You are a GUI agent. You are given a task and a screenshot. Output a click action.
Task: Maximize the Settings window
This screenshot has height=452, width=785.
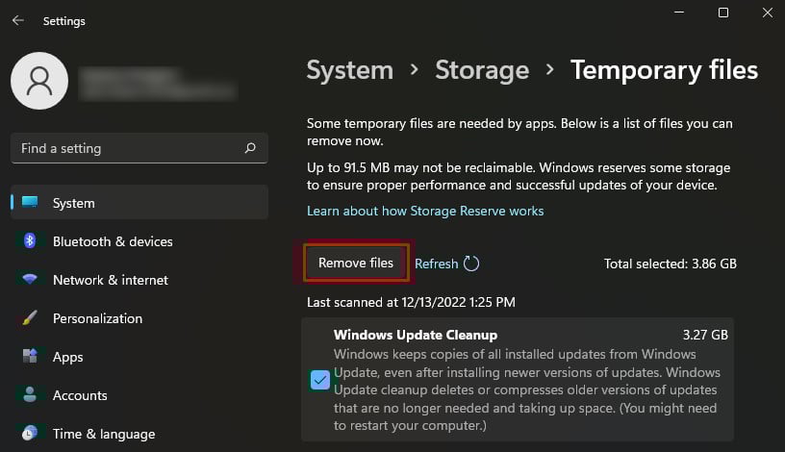[723, 13]
